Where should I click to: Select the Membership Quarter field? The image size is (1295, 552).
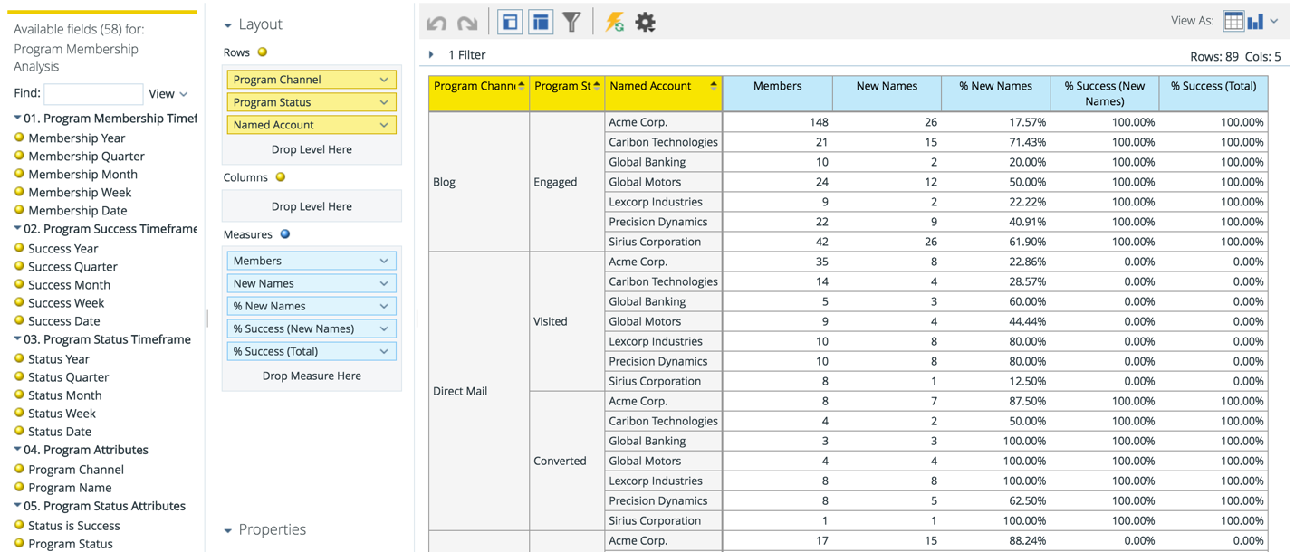pyautogui.click(x=86, y=157)
